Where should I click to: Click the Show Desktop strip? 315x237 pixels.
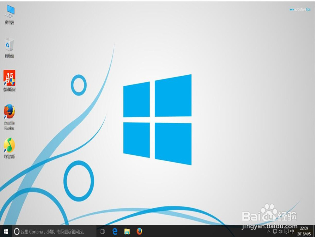pyautogui.click(x=314, y=231)
